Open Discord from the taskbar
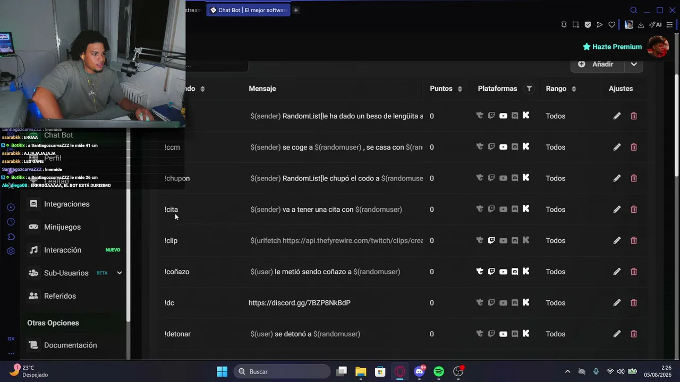The width and height of the screenshot is (680, 382). click(x=420, y=371)
